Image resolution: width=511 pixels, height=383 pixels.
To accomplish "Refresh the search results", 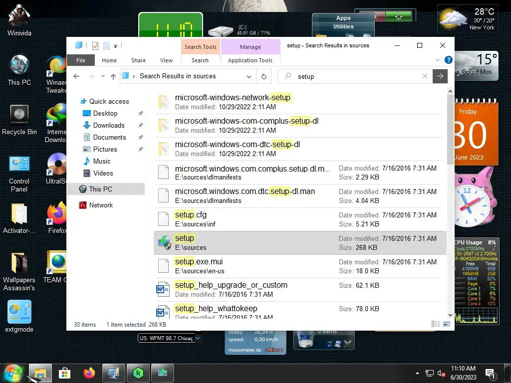I will click(264, 76).
